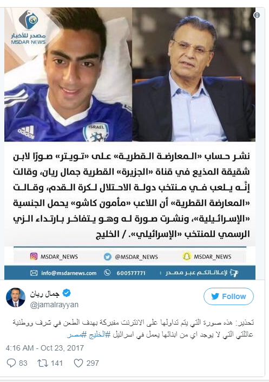Click the phone number 60577771
Image resolution: width=269 pixels, height=382 pixels.
(131, 273)
